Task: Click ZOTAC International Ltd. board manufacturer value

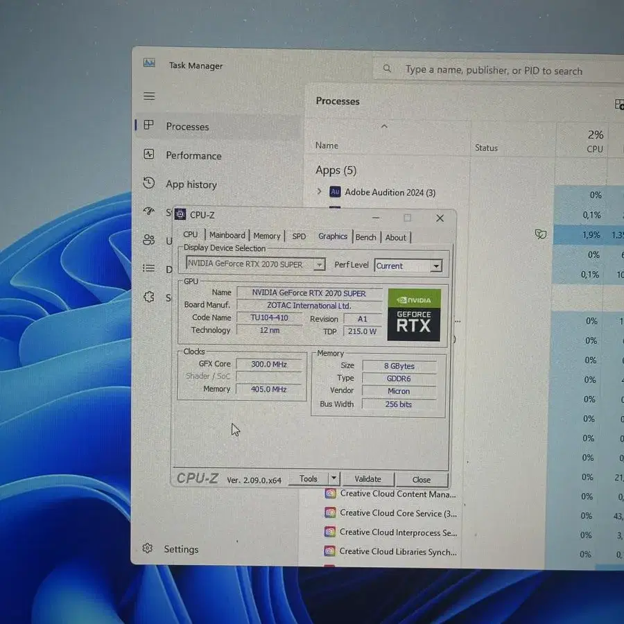Action: coord(309,306)
